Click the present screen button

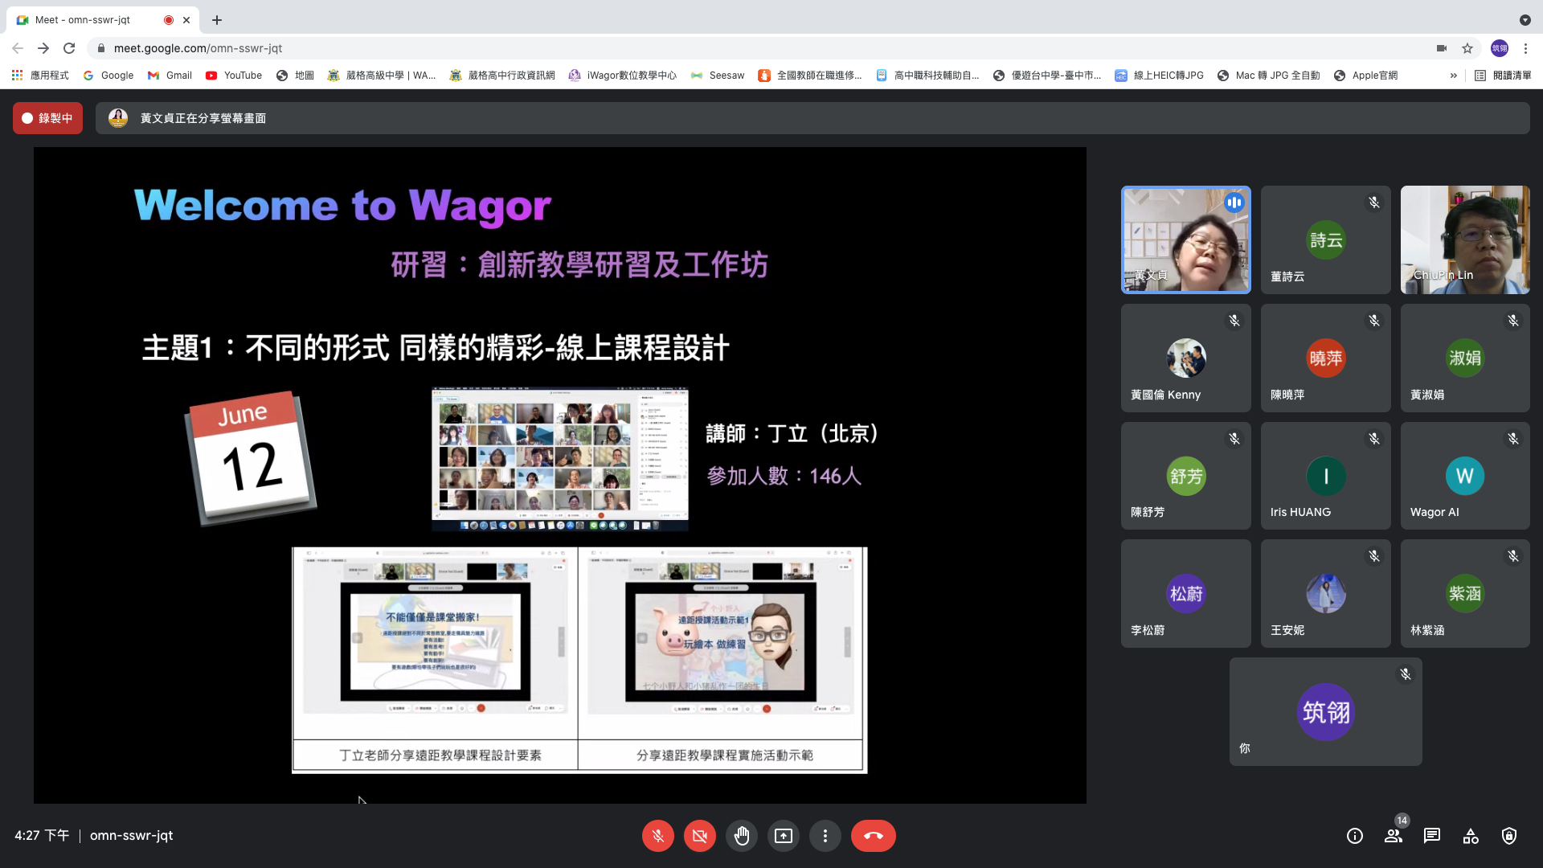[783, 836]
